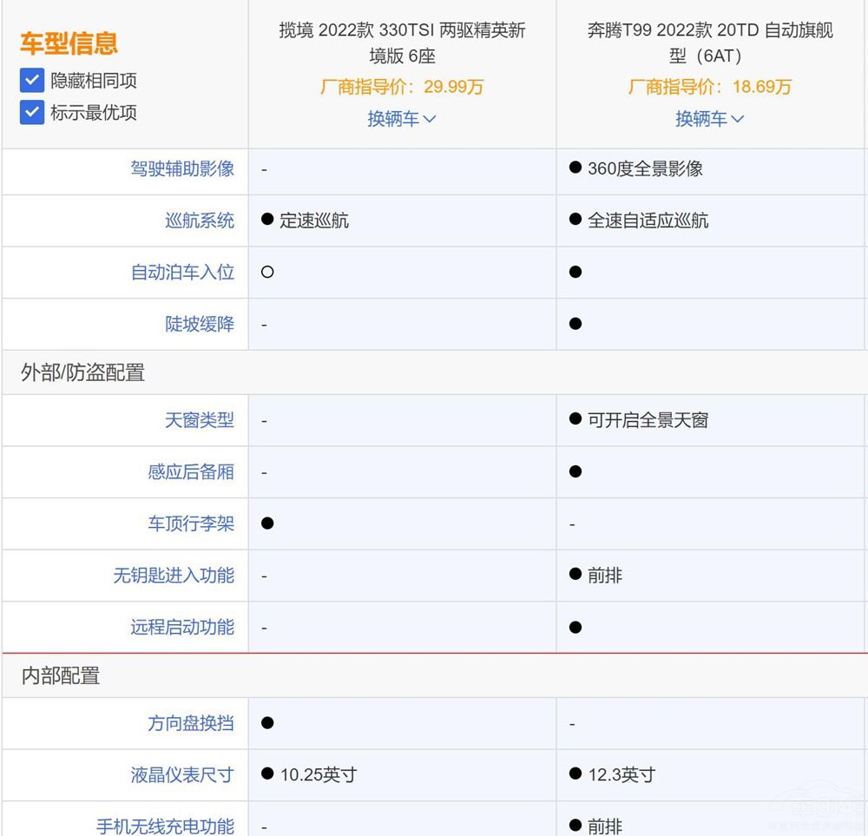Click the optional-equipment circle for 自动泊车入位
The width and height of the screenshot is (868, 836).
tap(267, 272)
